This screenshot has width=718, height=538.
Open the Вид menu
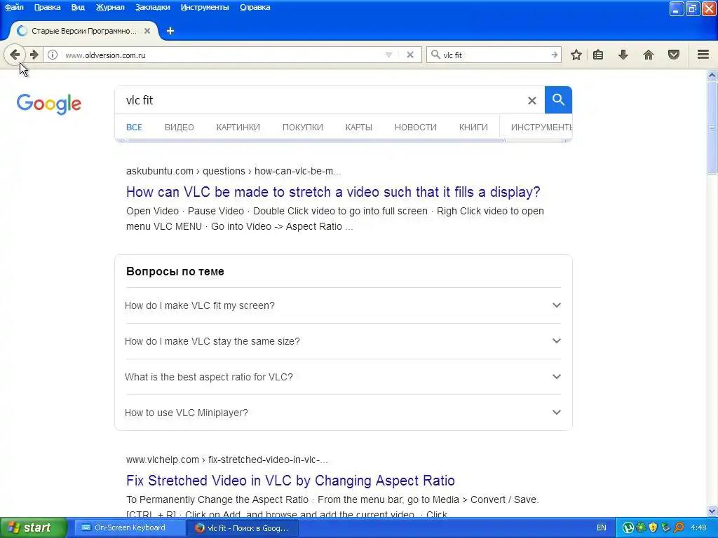tap(78, 7)
